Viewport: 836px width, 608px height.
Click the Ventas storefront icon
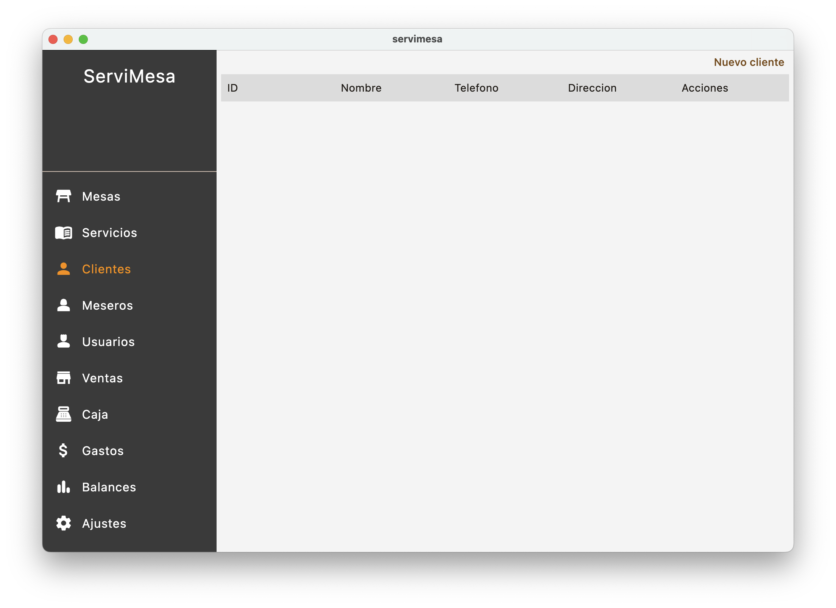pos(64,378)
